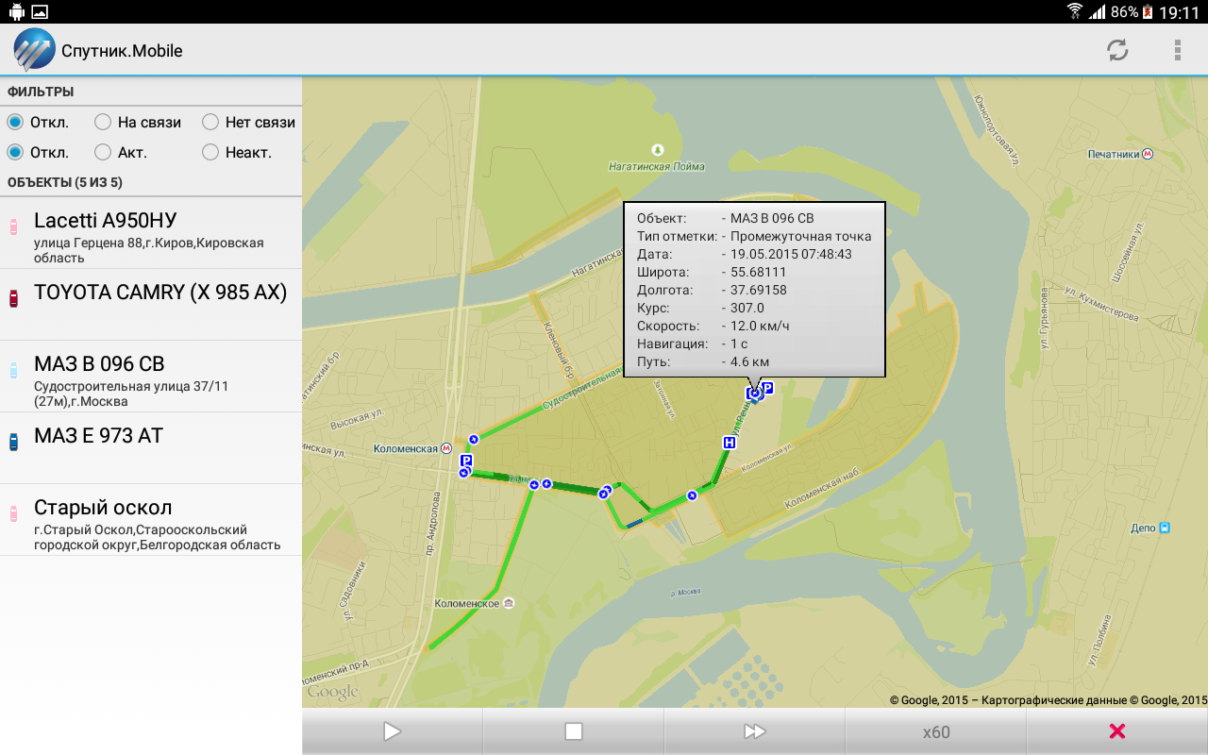
Task: Tap the refresh icon in the top bar
Action: [x=1117, y=50]
